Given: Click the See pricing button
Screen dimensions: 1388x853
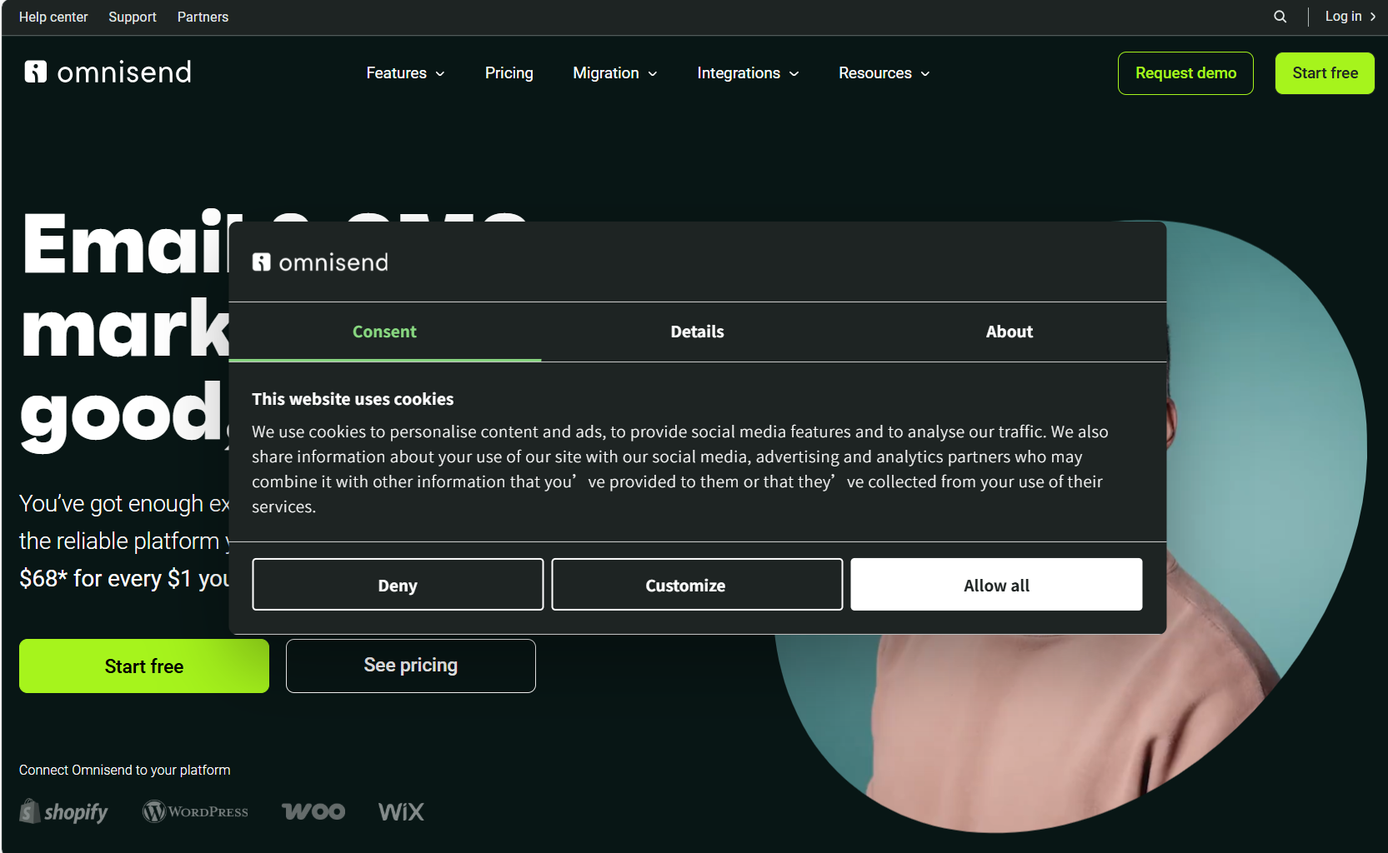Looking at the screenshot, I should coord(411,666).
